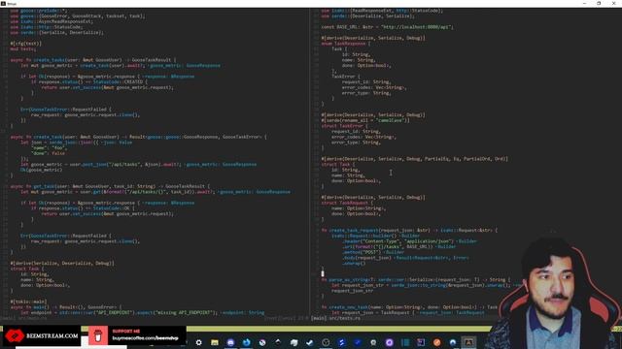
Task: Click '.method("POST")' builder line
Action: (373, 252)
